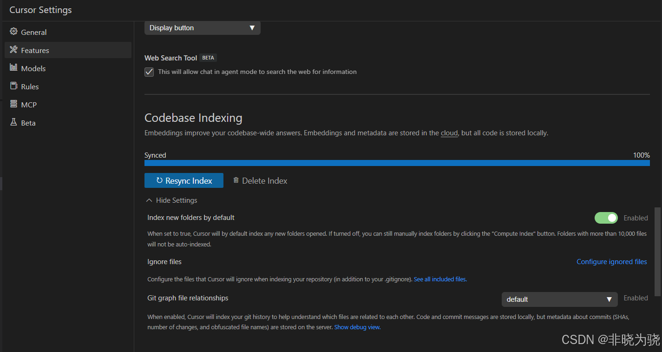Click Enabled text beside Git graph dropdown
Viewport: 662px width, 352px height.
tap(636, 298)
